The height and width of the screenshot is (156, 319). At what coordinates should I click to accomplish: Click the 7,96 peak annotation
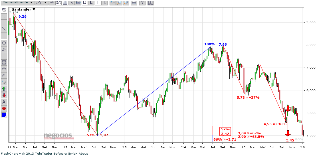tap(223, 44)
